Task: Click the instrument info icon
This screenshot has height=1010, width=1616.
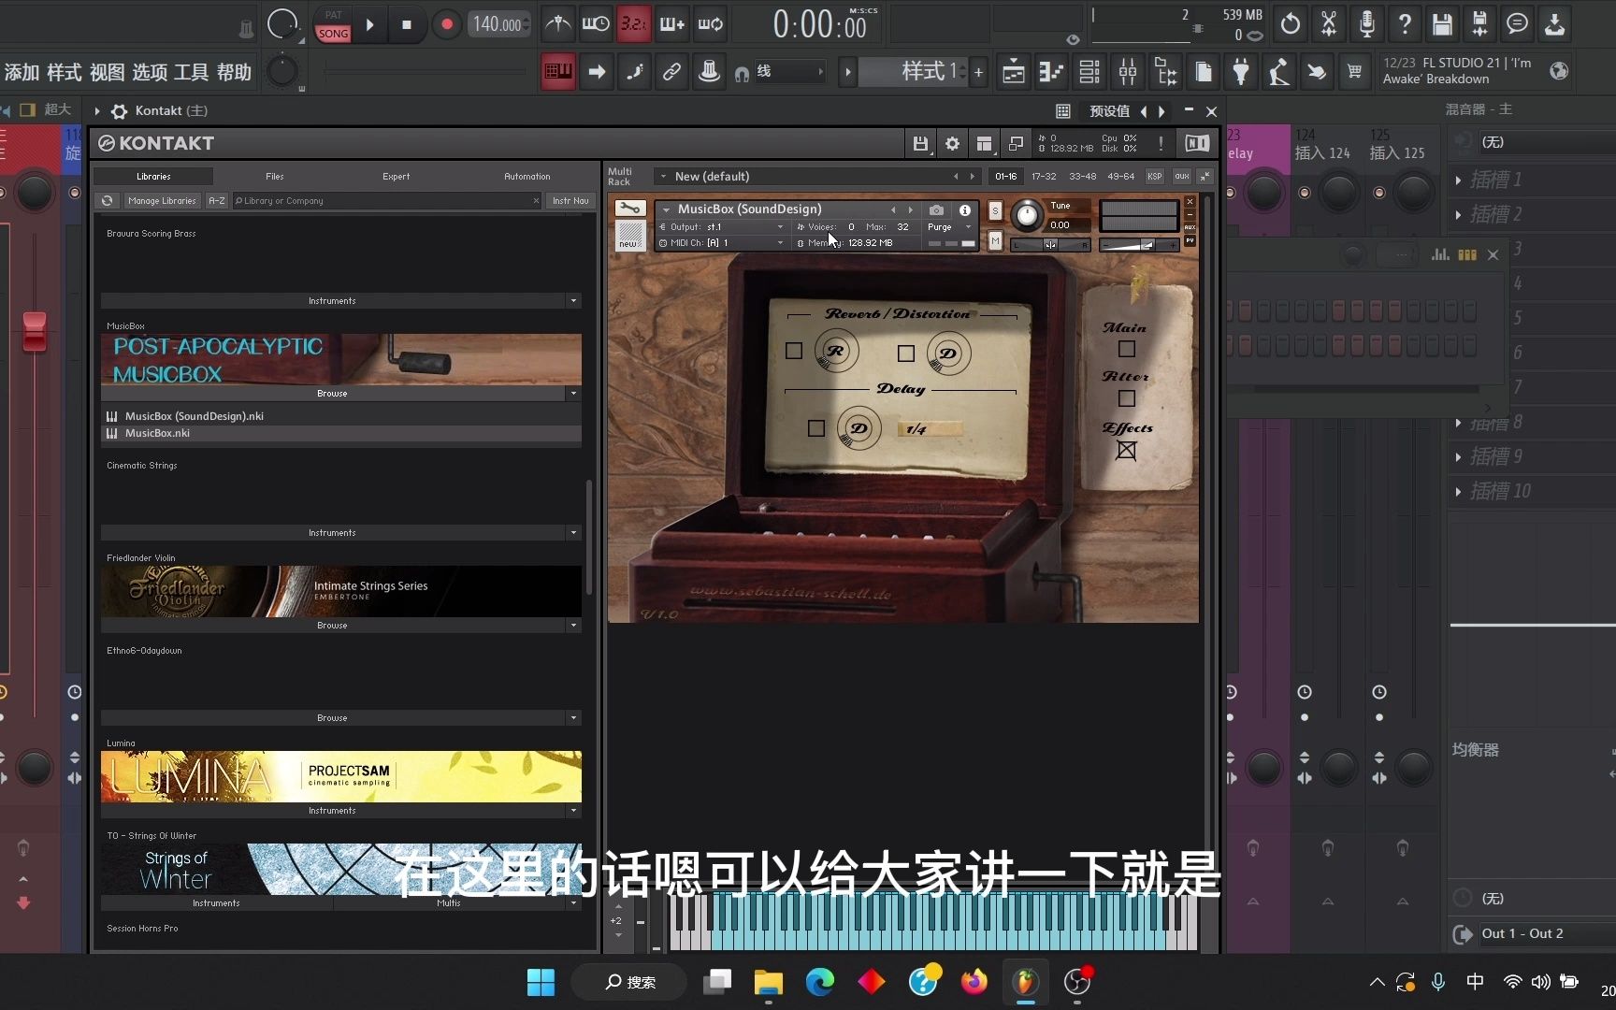Action: (x=964, y=209)
